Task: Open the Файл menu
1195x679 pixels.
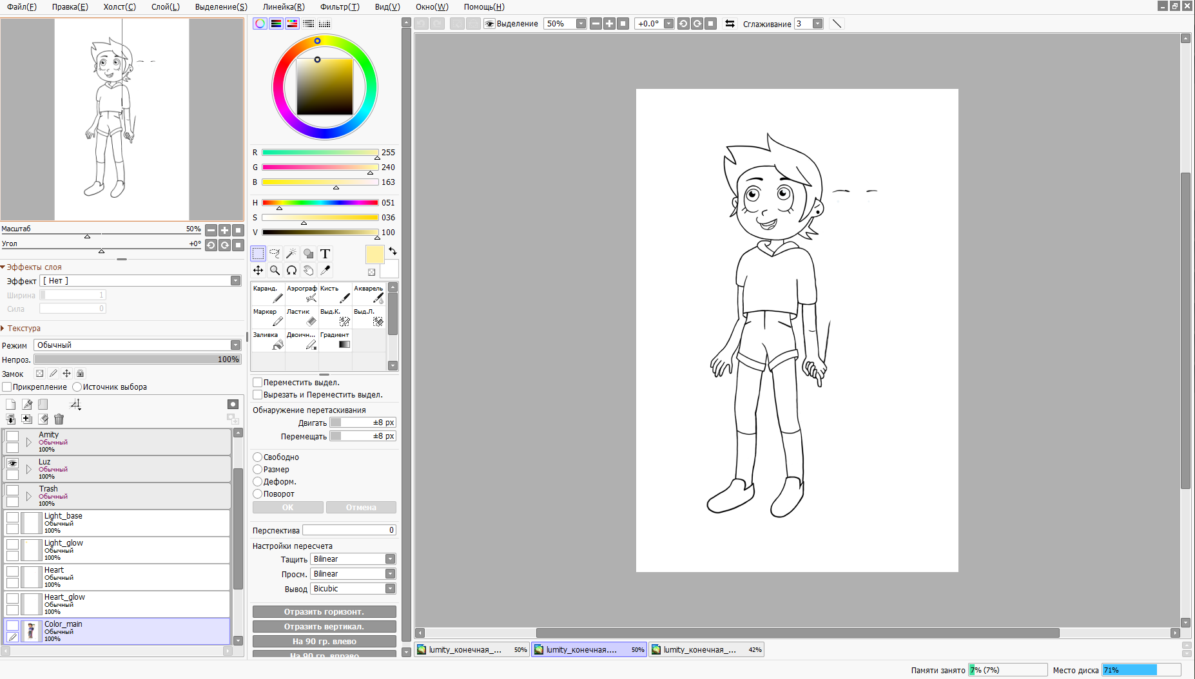Action: point(22,7)
